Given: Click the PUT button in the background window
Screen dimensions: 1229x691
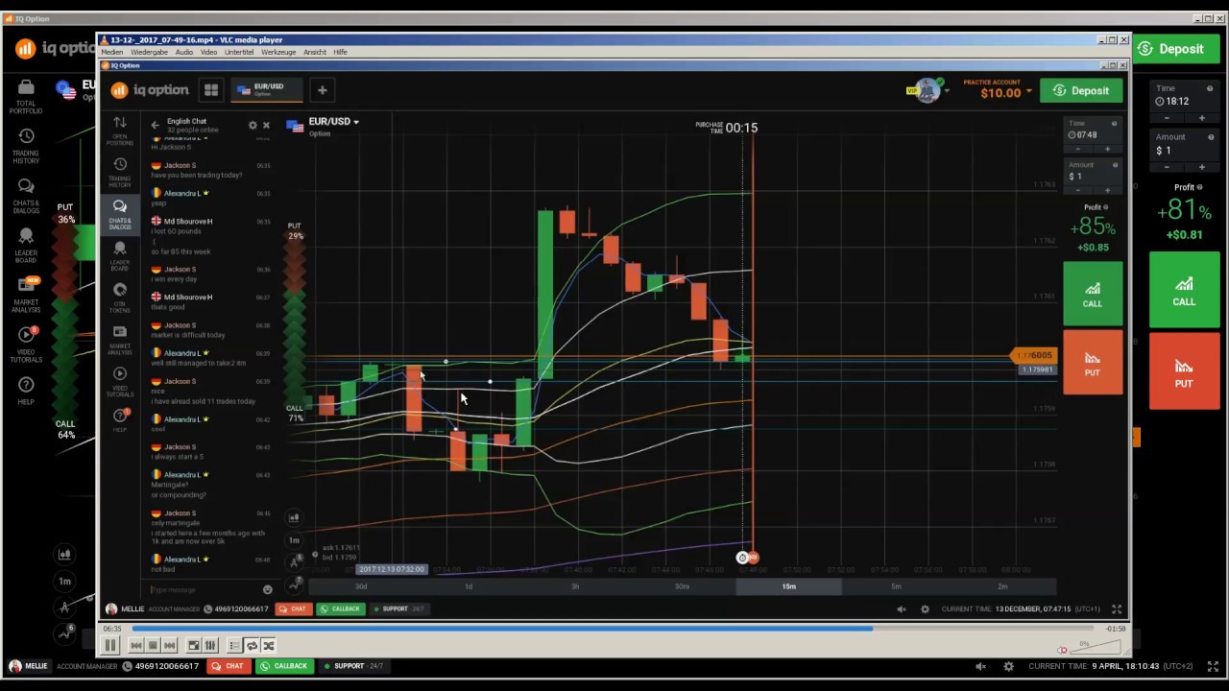Looking at the screenshot, I should click(1184, 371).
